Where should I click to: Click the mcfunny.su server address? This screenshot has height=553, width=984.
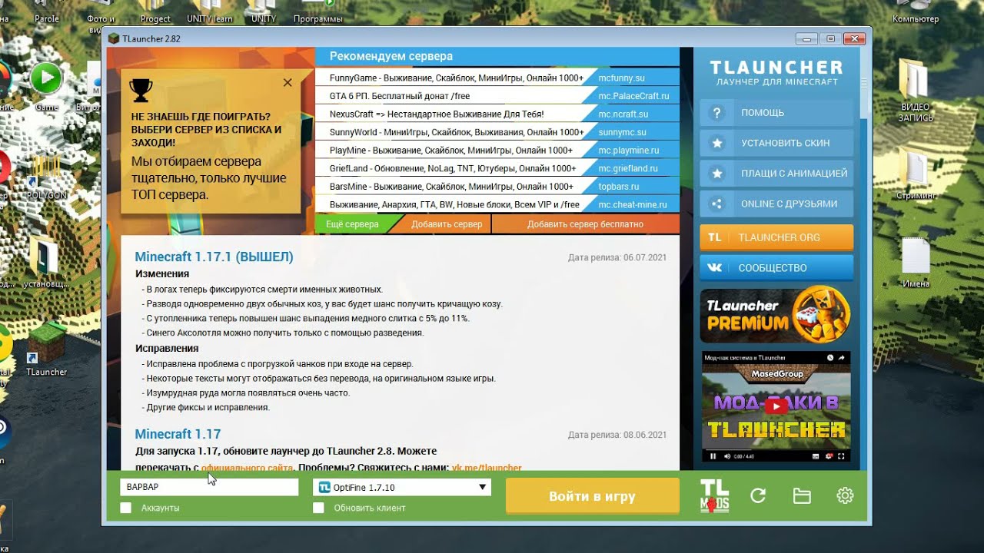click(x=621, y=78)
